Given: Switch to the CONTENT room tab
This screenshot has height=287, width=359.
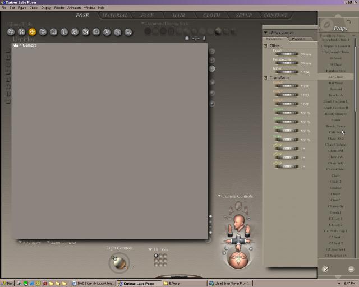Looking at the screenshot, I should [x=275, y=15].
